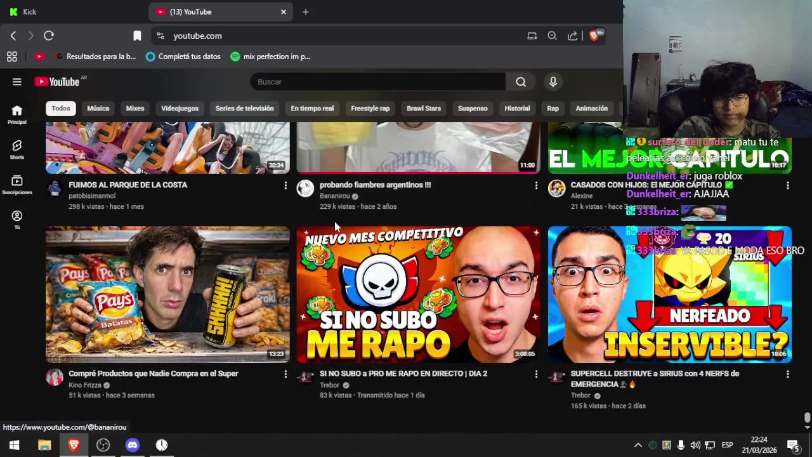This screenshot has width=812, height=457.
Task: Open the Tú profile section
Action: 17,220
